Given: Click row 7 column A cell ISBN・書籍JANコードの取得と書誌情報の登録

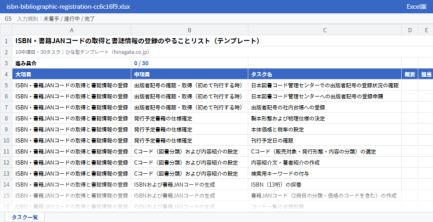Looking at the screenshot, I should pyautogui.click(x=71, y=107).
